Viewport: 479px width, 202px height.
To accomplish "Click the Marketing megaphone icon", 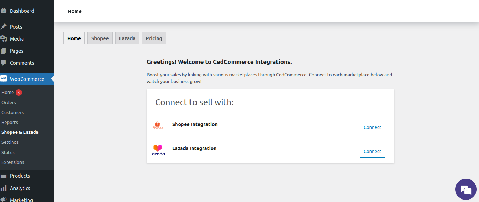I will tap(4, 200).
